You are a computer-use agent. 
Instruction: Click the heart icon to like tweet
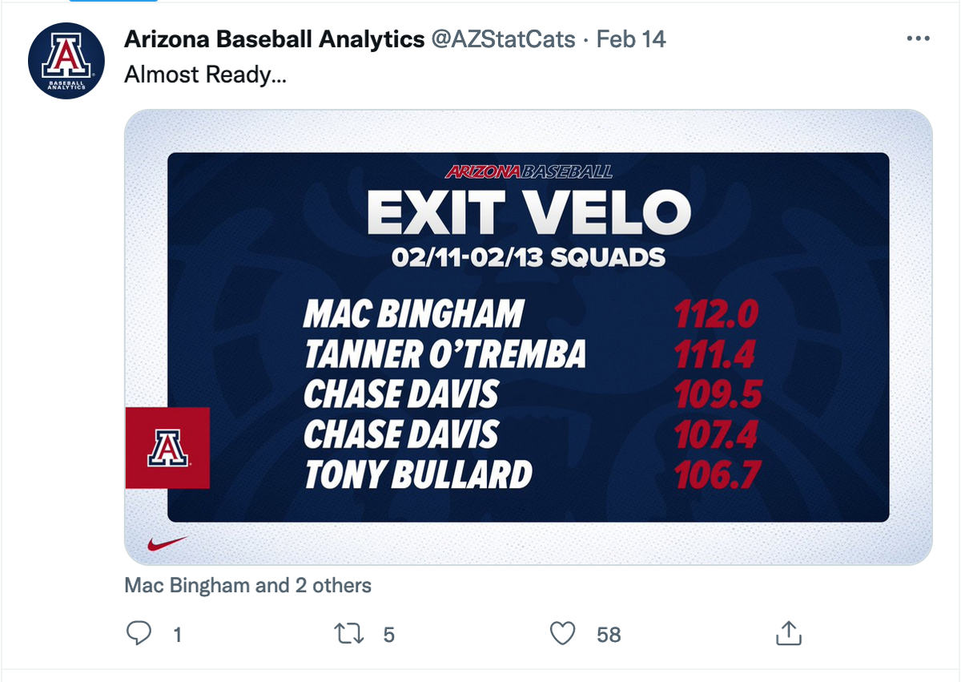pyautogui.click(x=563, y=634)
